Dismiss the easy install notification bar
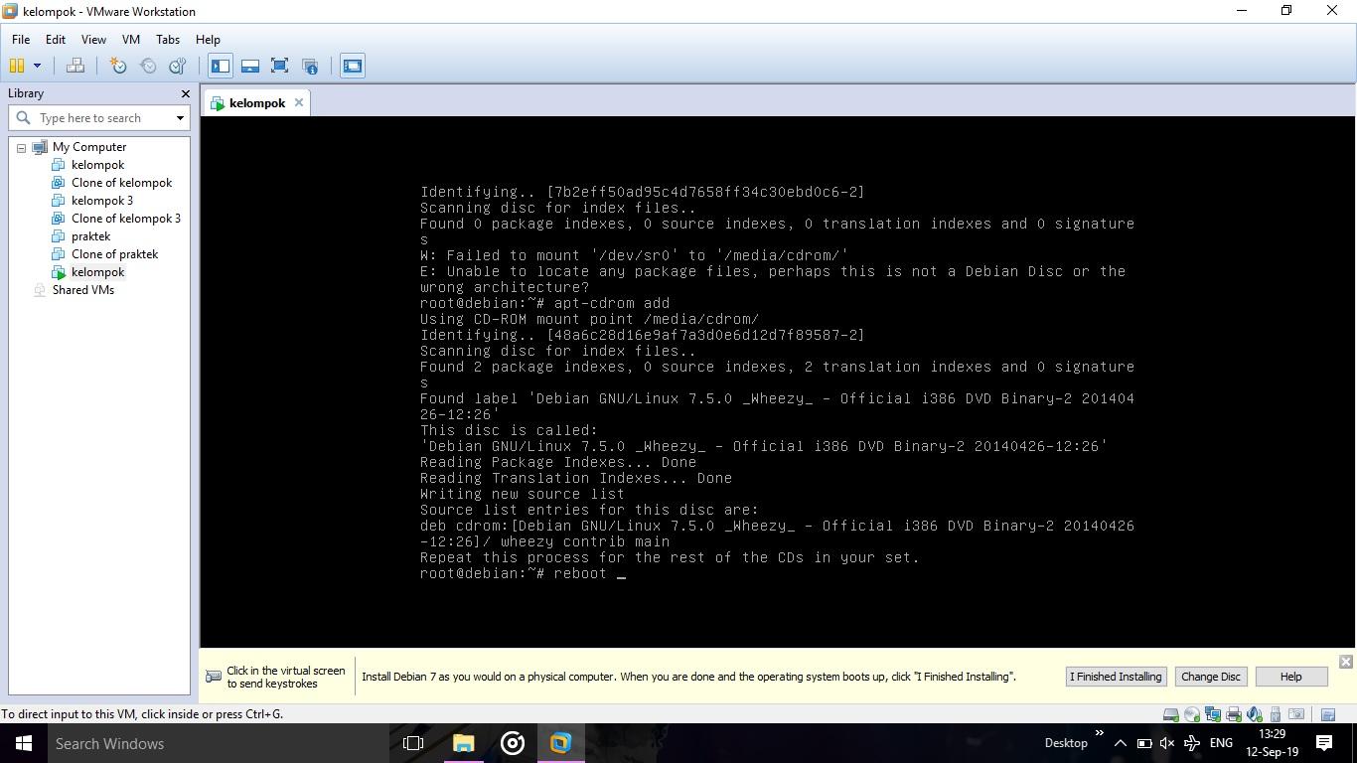The height and width of the screenshot is (763, 1357). [1345, 662]
